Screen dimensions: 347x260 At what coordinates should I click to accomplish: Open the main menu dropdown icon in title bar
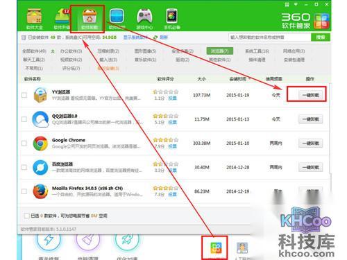tap(296, 4)
